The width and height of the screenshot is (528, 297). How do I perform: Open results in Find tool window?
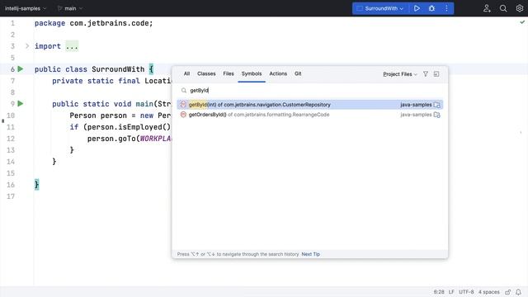pyautogui.click(x=436, y=73)
